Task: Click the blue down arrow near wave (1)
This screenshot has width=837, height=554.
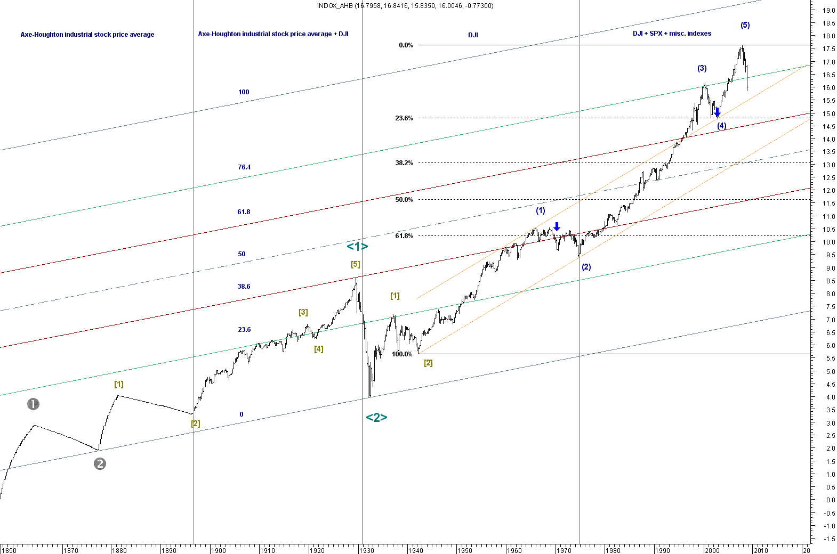Action: click(x=557, y=226)
